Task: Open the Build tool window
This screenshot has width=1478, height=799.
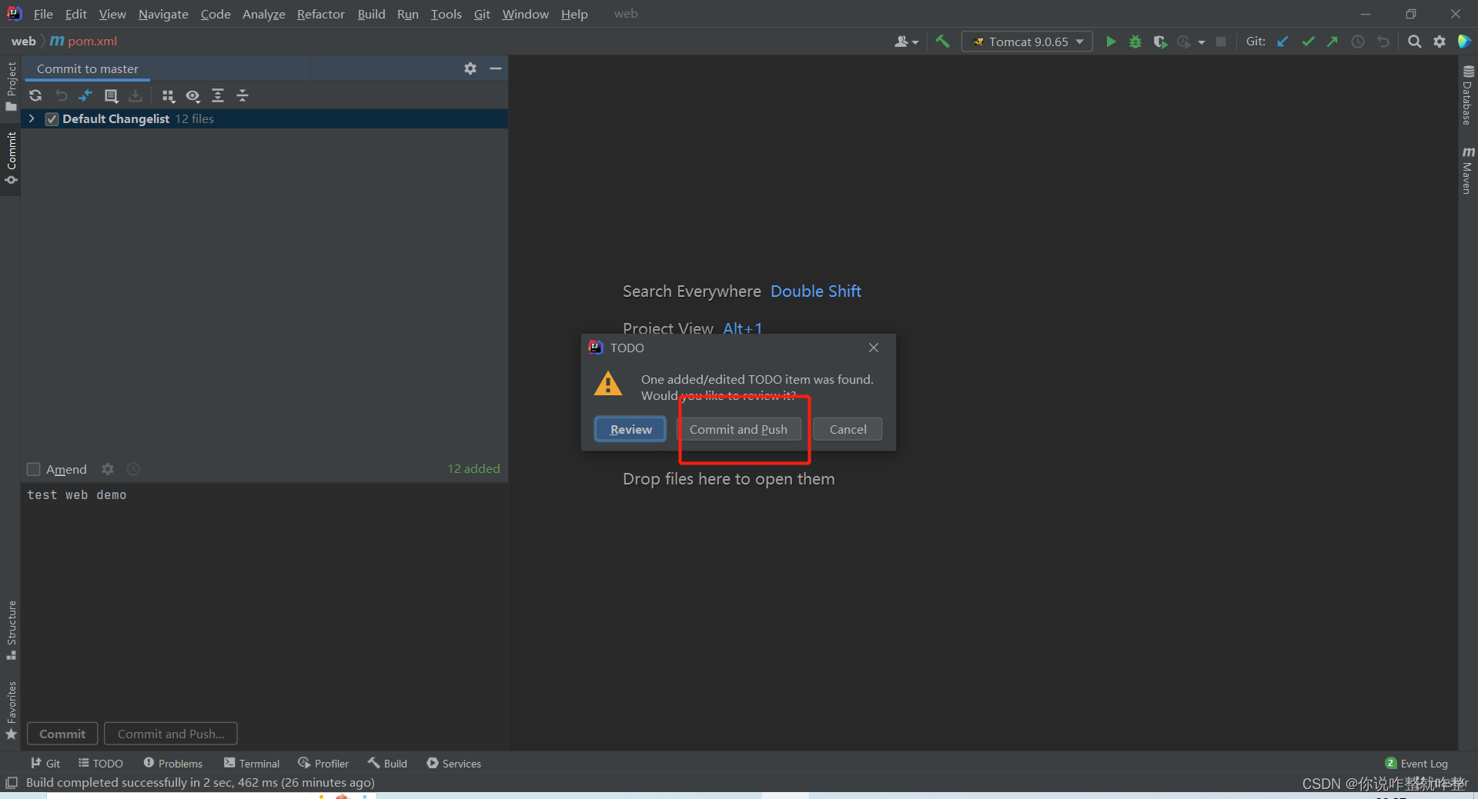Action: tap(387, 763)
